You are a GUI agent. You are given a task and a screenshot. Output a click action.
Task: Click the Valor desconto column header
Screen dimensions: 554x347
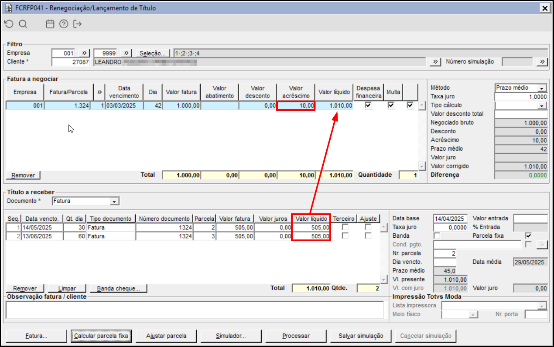pos(258,92)
